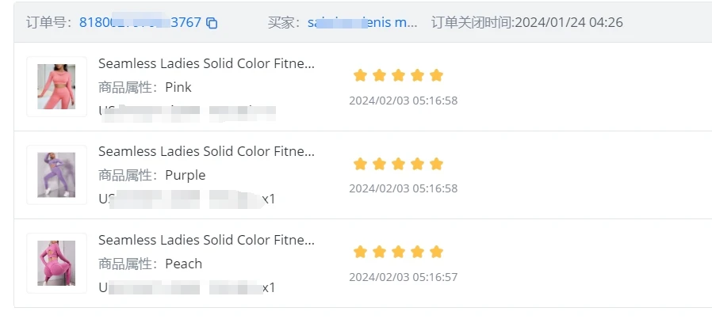712x319 pixels.
Task: Click the Purple item product title
Action: [x=206, y=151]
